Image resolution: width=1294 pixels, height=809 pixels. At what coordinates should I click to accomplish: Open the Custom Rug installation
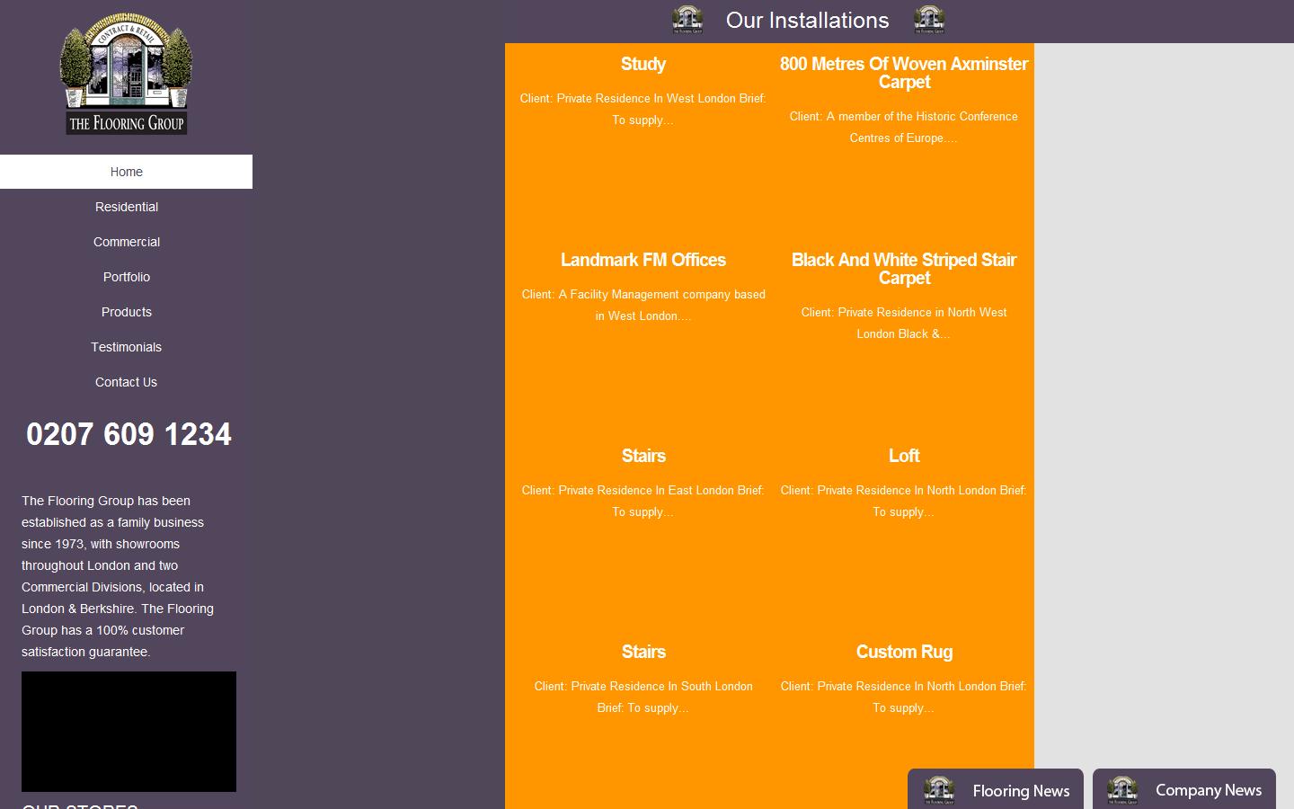903,652
